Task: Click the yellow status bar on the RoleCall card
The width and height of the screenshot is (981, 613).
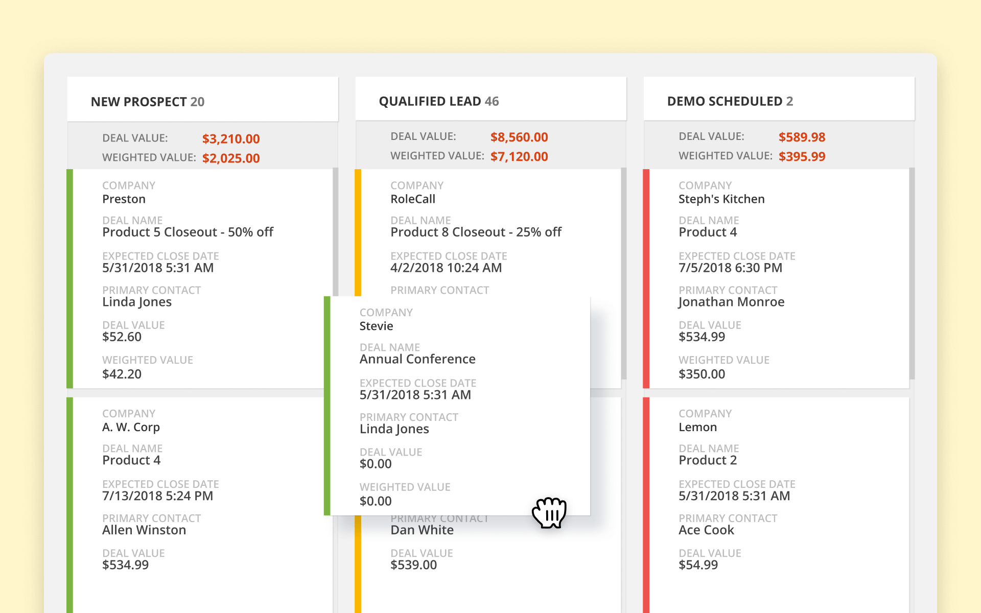Action: (358, 232)
